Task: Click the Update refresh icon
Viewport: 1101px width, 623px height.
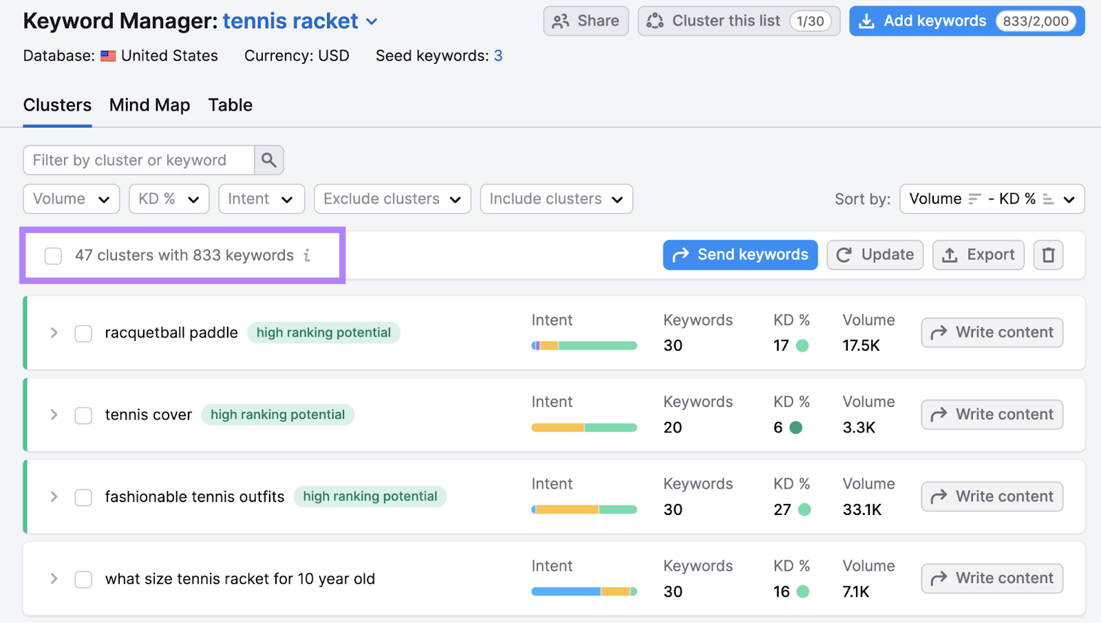Action: pyautogui.click(x=844, y=254)
